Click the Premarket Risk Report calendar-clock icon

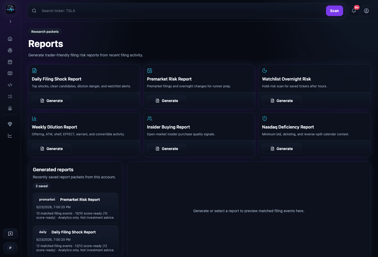point(150,71)
